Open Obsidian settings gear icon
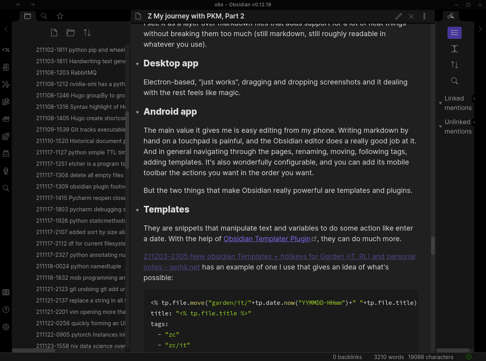 [x=6, y=327]
